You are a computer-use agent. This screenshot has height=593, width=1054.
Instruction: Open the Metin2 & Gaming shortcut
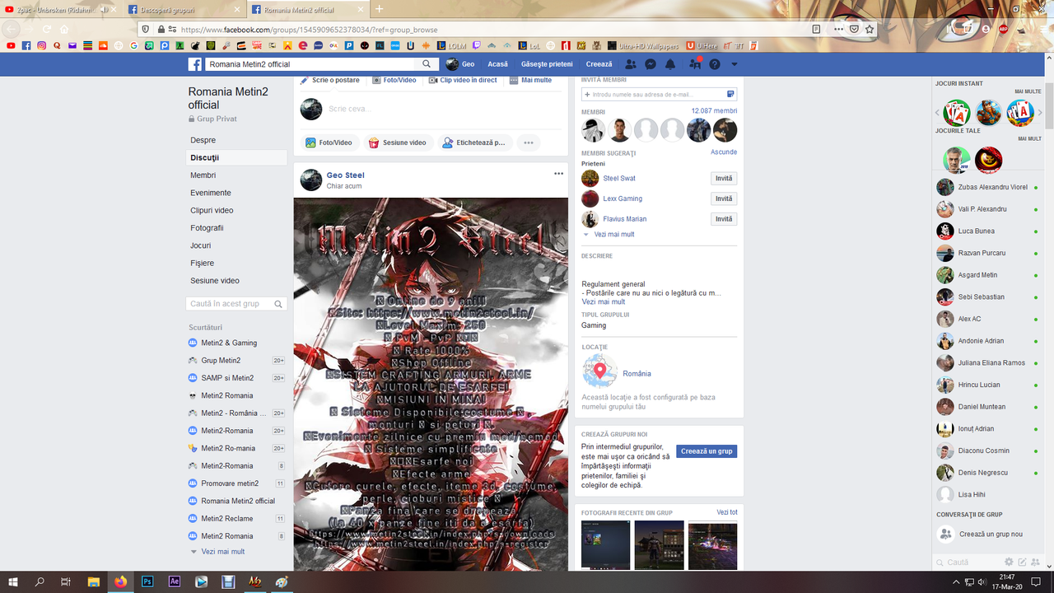point(229,343)
